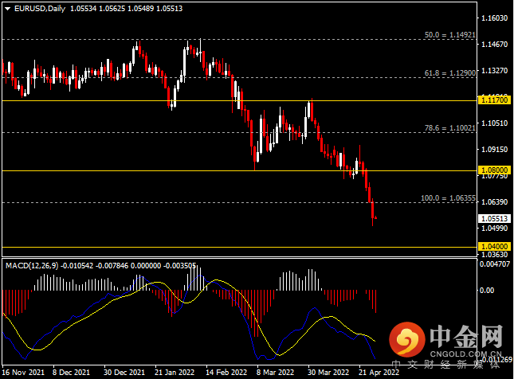Click the 1.08000 yellow price tag
Screen dimensions: 514x379
pyautogui.click(x=494, y=170)
